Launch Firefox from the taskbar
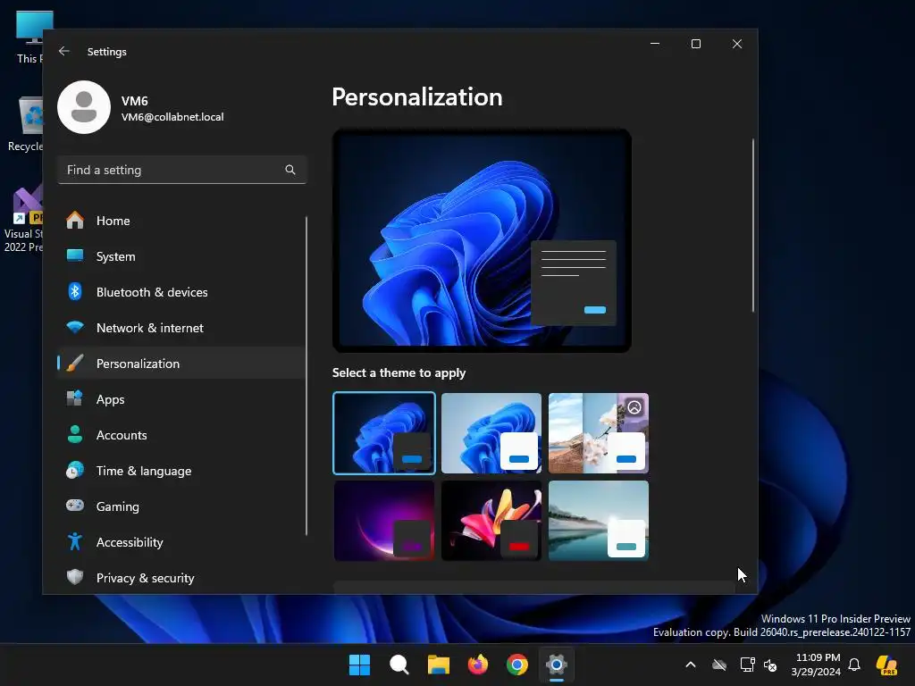Screen dimensions: 915x686 tap(478, 665)
